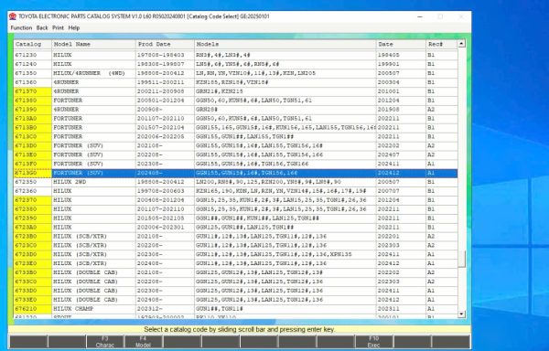Click prod date 198308-199807
Viewport: 549px width, 351px height.
click(161, 64)
